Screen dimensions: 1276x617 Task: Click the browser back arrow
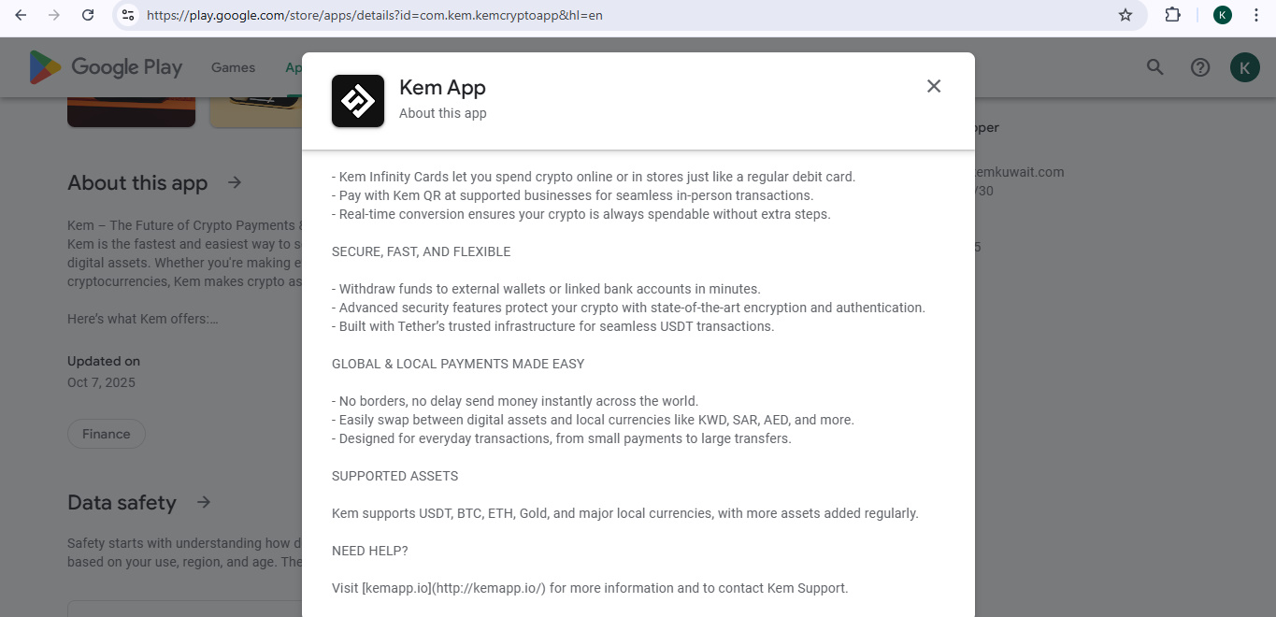point(21,15)
